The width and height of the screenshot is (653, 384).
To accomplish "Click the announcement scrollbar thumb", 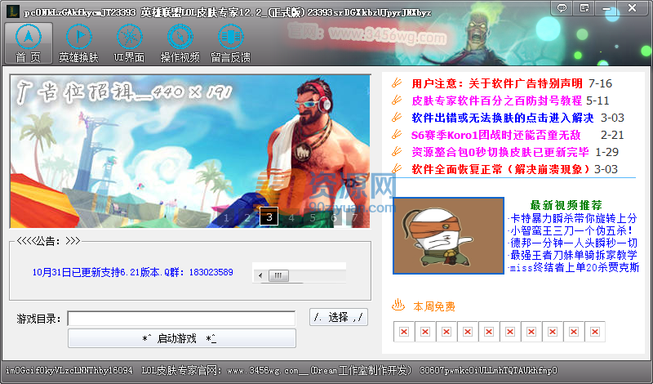I will point(278,275).
